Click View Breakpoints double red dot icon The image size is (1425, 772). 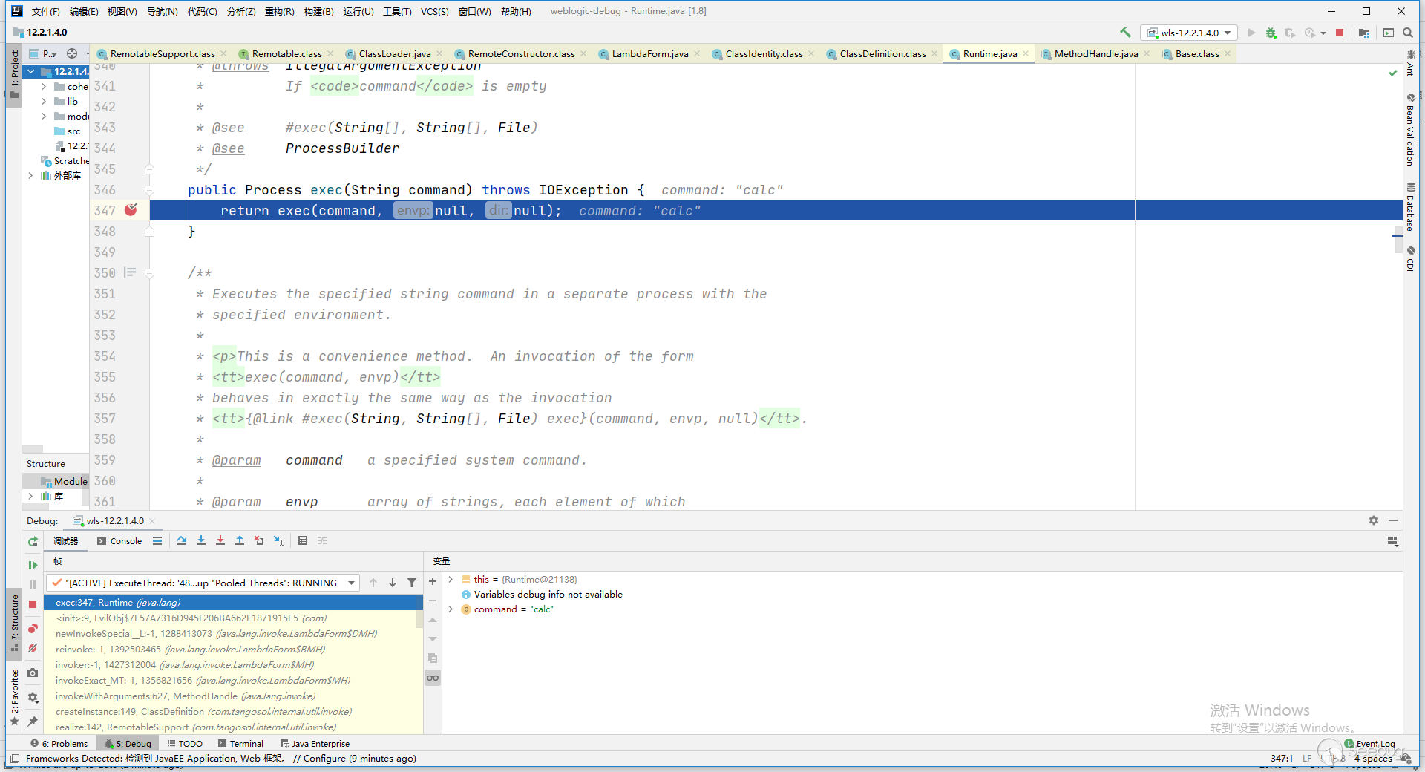click(x=33, y=629)
